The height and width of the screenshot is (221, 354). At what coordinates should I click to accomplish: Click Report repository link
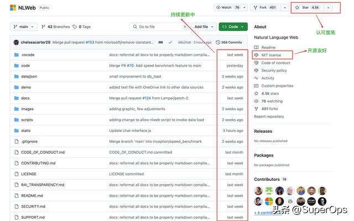(x=269, y=116)
